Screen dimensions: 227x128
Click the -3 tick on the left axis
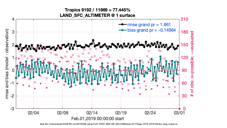pyautogui.click(x=13, y=109)
